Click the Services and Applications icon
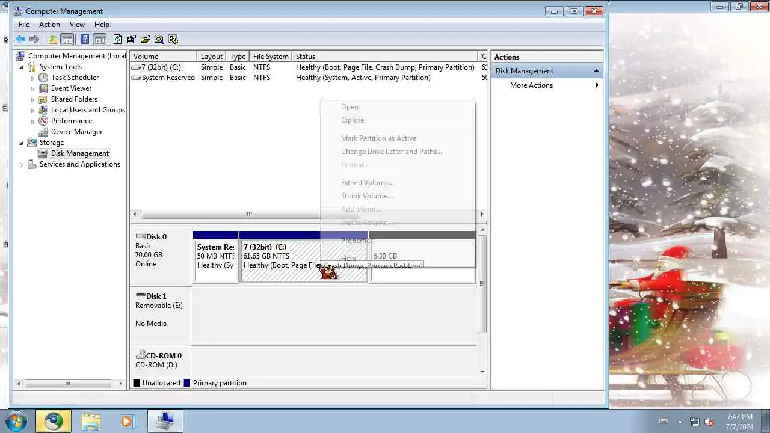 (x=32, y=164)
